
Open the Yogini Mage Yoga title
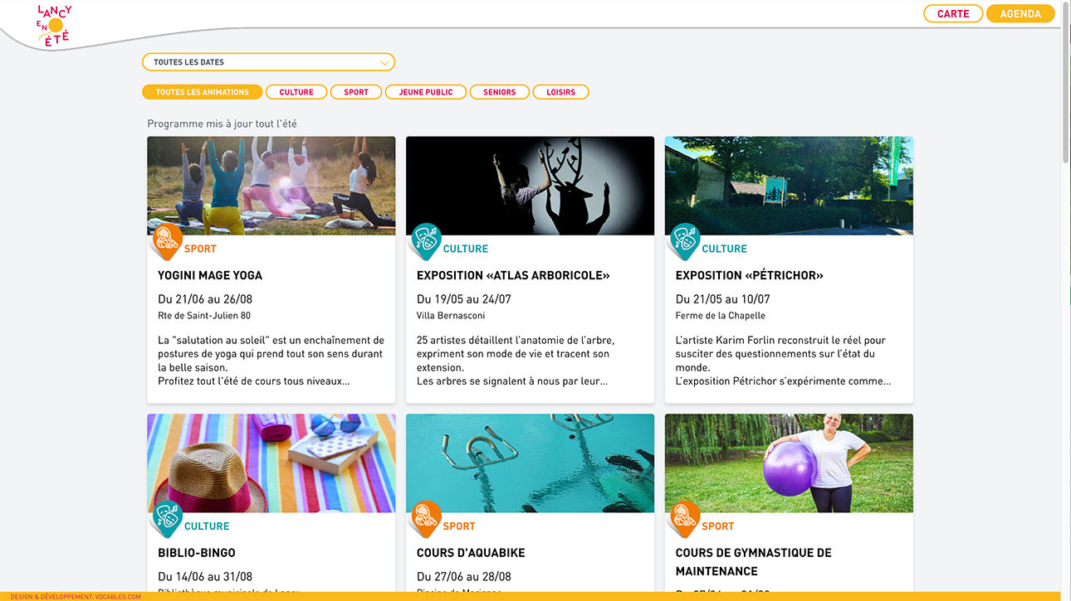point(210,275)
